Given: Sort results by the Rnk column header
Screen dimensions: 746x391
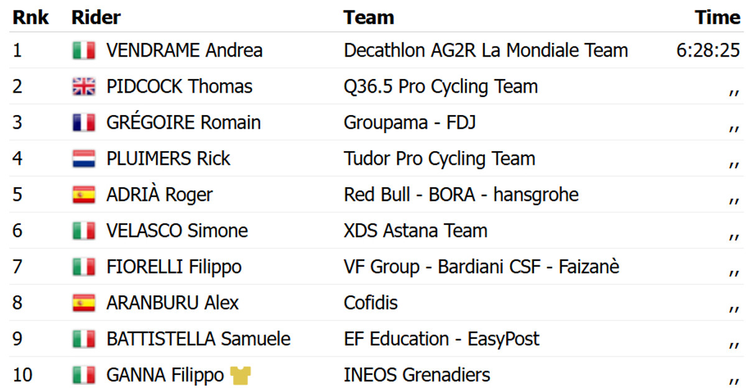Looking at the screenshot, I should point(30,17).
